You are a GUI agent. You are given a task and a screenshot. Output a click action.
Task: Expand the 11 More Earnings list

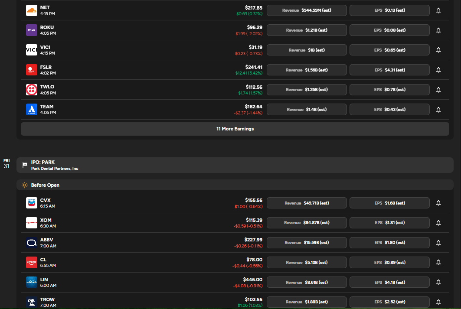pos(235,129)
